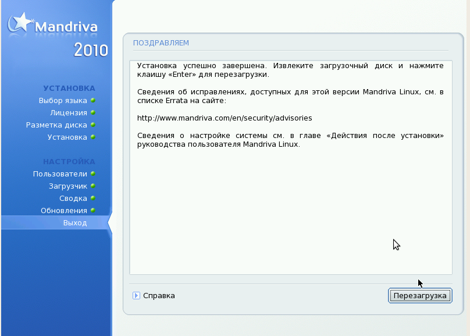Click the Перезагрузка reboot button
Viewport: 470px width, 336px height.
[x=420, y=296]
